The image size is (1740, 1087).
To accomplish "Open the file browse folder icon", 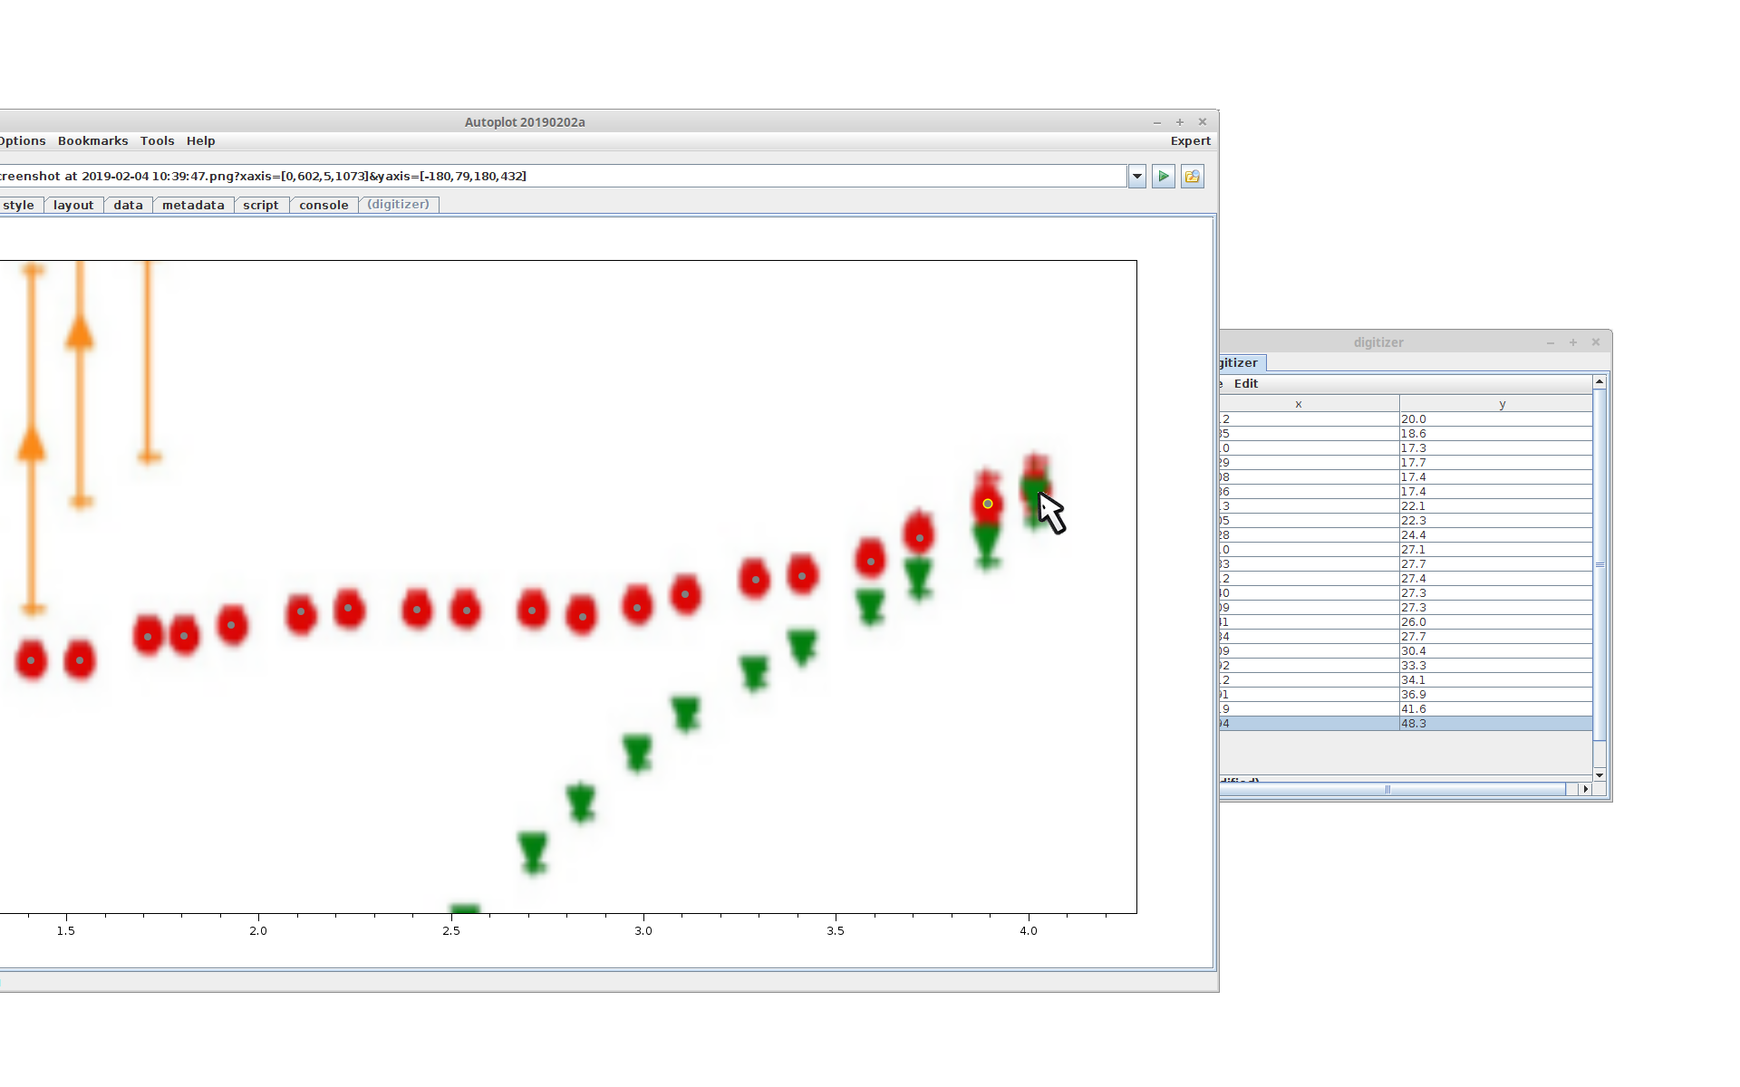I will point(1193,177).
